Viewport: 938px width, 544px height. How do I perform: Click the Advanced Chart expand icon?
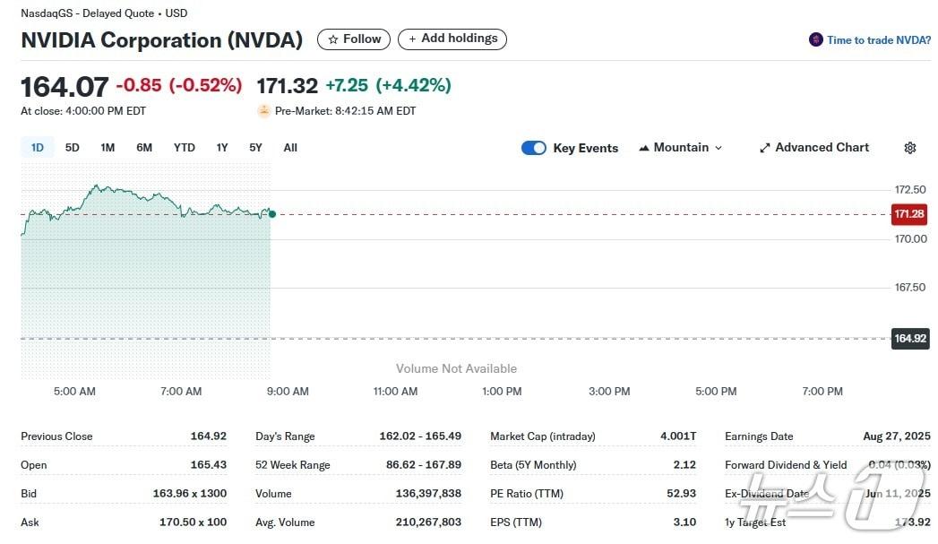[x=765, y=148]
